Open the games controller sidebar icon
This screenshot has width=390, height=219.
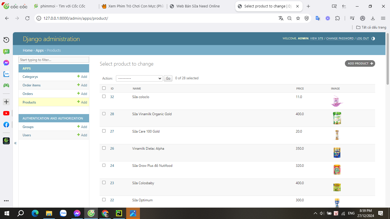pyautogui.click(x=6, y=85)
